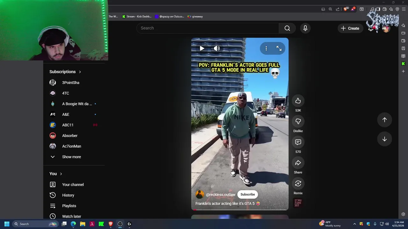Add a sidebar item with plus icon
This screenshot has width=408, height=229.
tap(403, 71)
